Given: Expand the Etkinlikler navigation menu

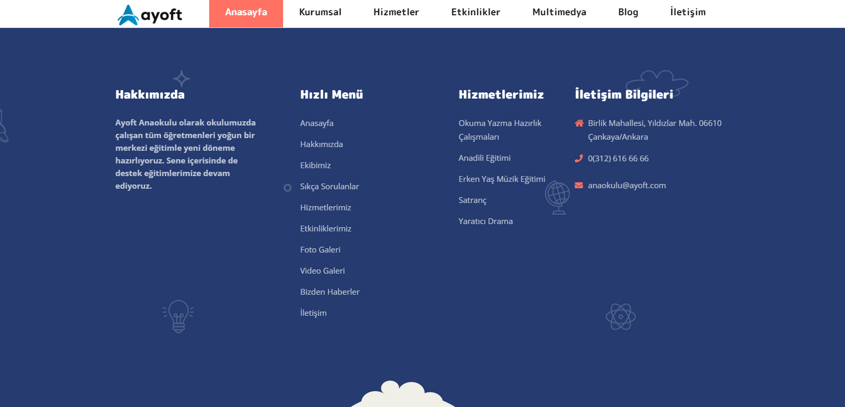Looking at the screenshot, I should click(x=475, y=13).
